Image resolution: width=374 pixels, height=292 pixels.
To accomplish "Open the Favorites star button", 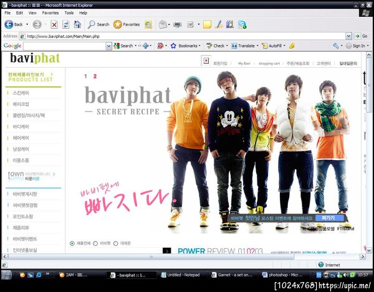I will coord(118,24).
